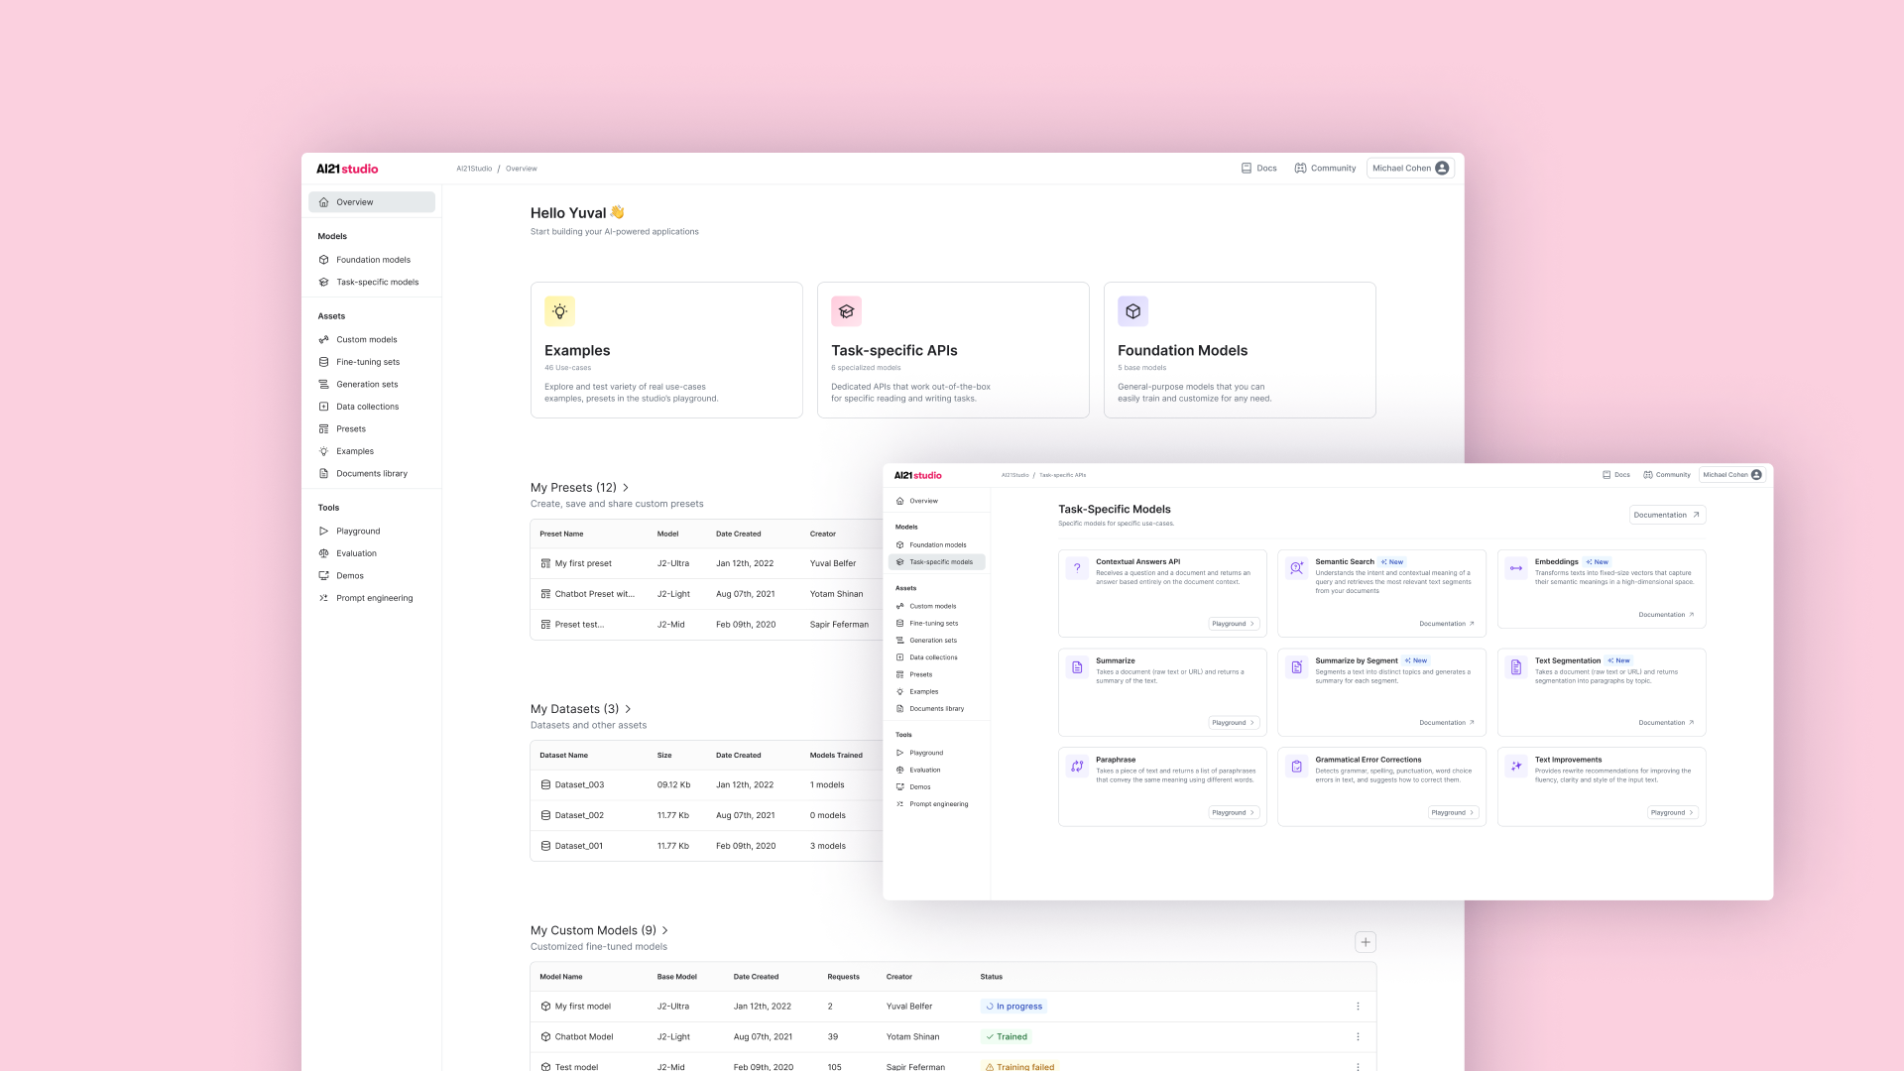
Task: Open Documentation link on the Embeddings card
Action: point(1666,615)
